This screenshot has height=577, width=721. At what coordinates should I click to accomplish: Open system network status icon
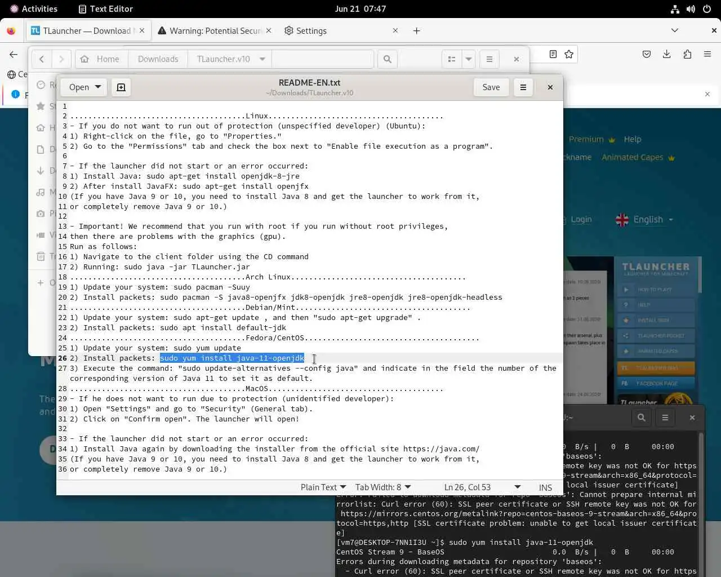[x=675, y=9]
